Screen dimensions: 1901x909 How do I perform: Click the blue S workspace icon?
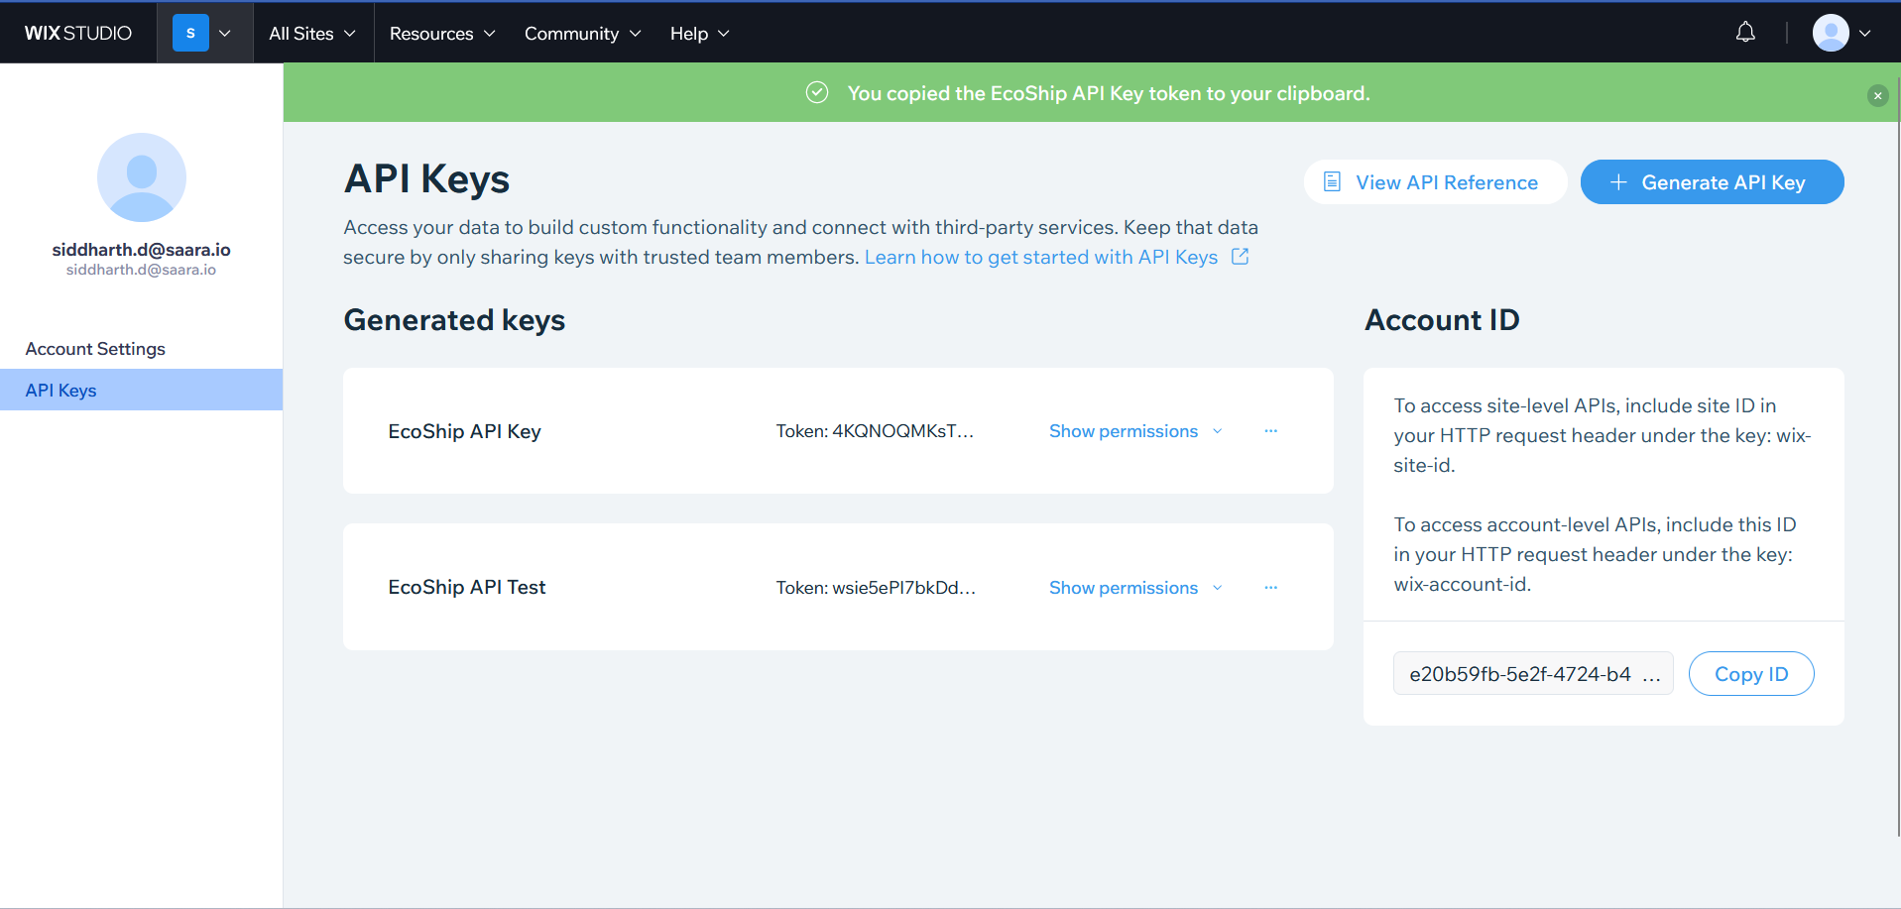point(190,33)
